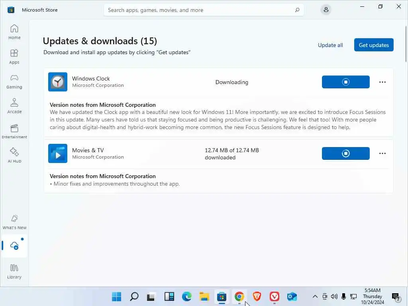Click the Meet Now camera tray icon
Image resolution: width=408 pixels, height=306 pixels.
pyautogui.click(x=325, y=296)
